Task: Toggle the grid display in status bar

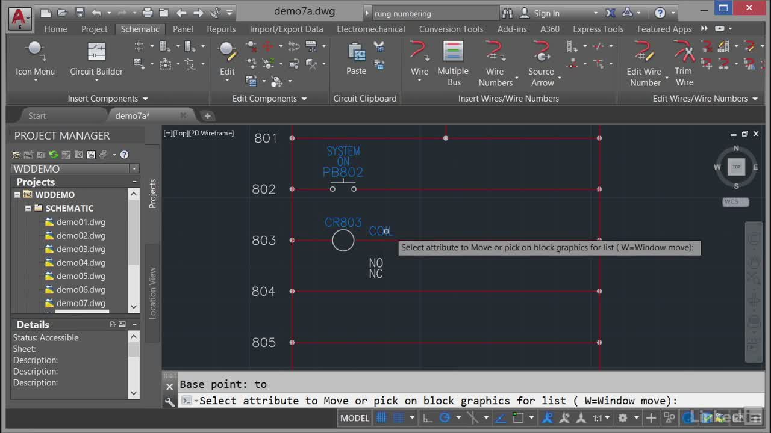Action: 382,417
